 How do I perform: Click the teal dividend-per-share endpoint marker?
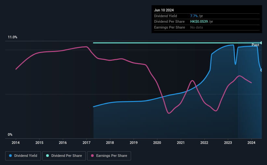click(x=261, y=43)
